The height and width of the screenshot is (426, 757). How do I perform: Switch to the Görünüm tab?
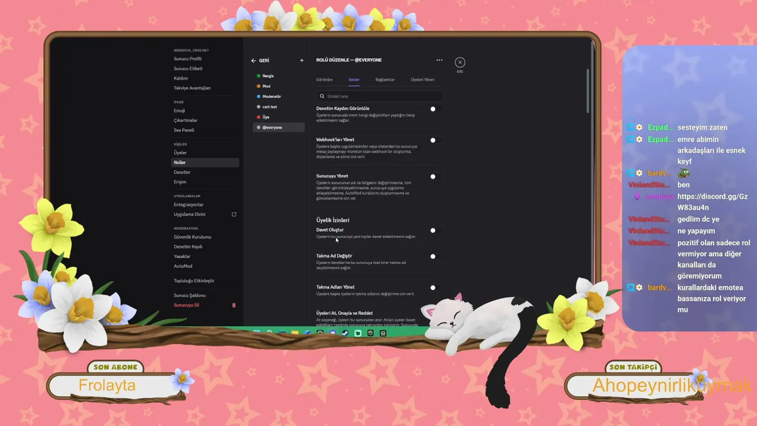[325, 79]
